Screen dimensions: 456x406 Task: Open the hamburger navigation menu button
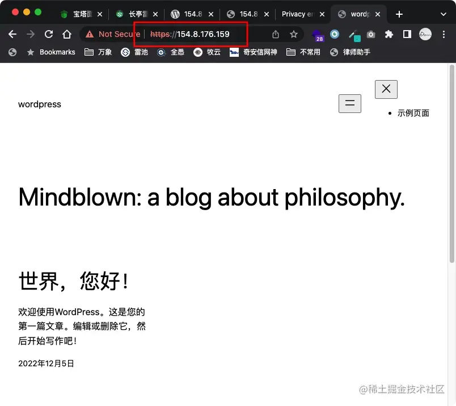pos(350,103)
